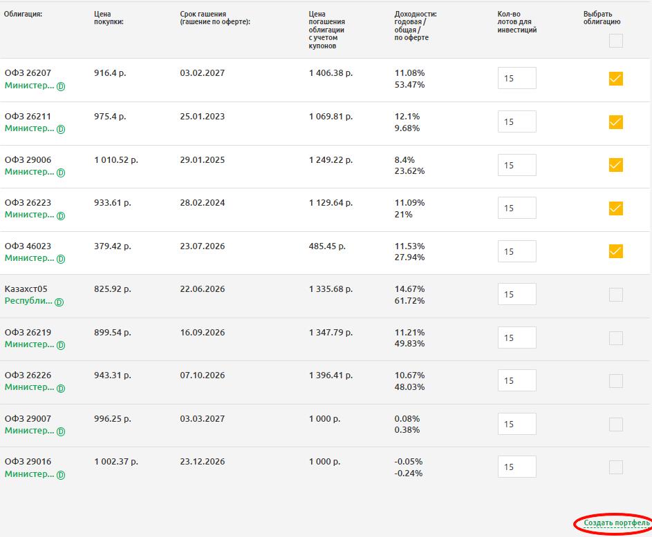
Task: Click the Министер... link under ОФЗ 29006
Action: tap(29, 172)
